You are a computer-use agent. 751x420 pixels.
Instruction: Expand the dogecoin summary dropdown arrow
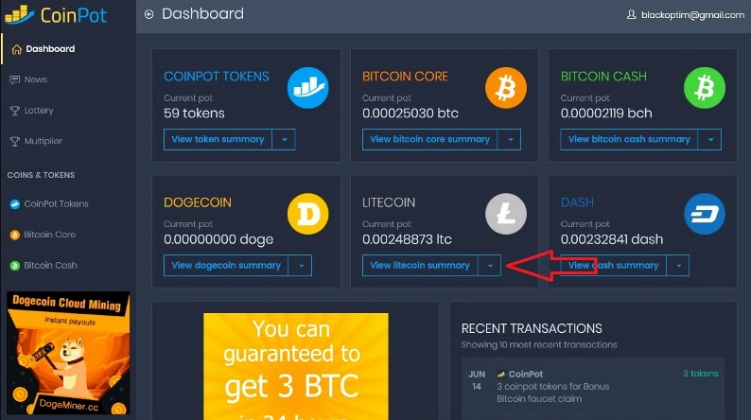point(300,265)
